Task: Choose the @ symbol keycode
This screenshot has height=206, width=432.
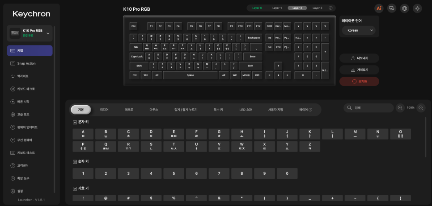Action: click(106, 198)
